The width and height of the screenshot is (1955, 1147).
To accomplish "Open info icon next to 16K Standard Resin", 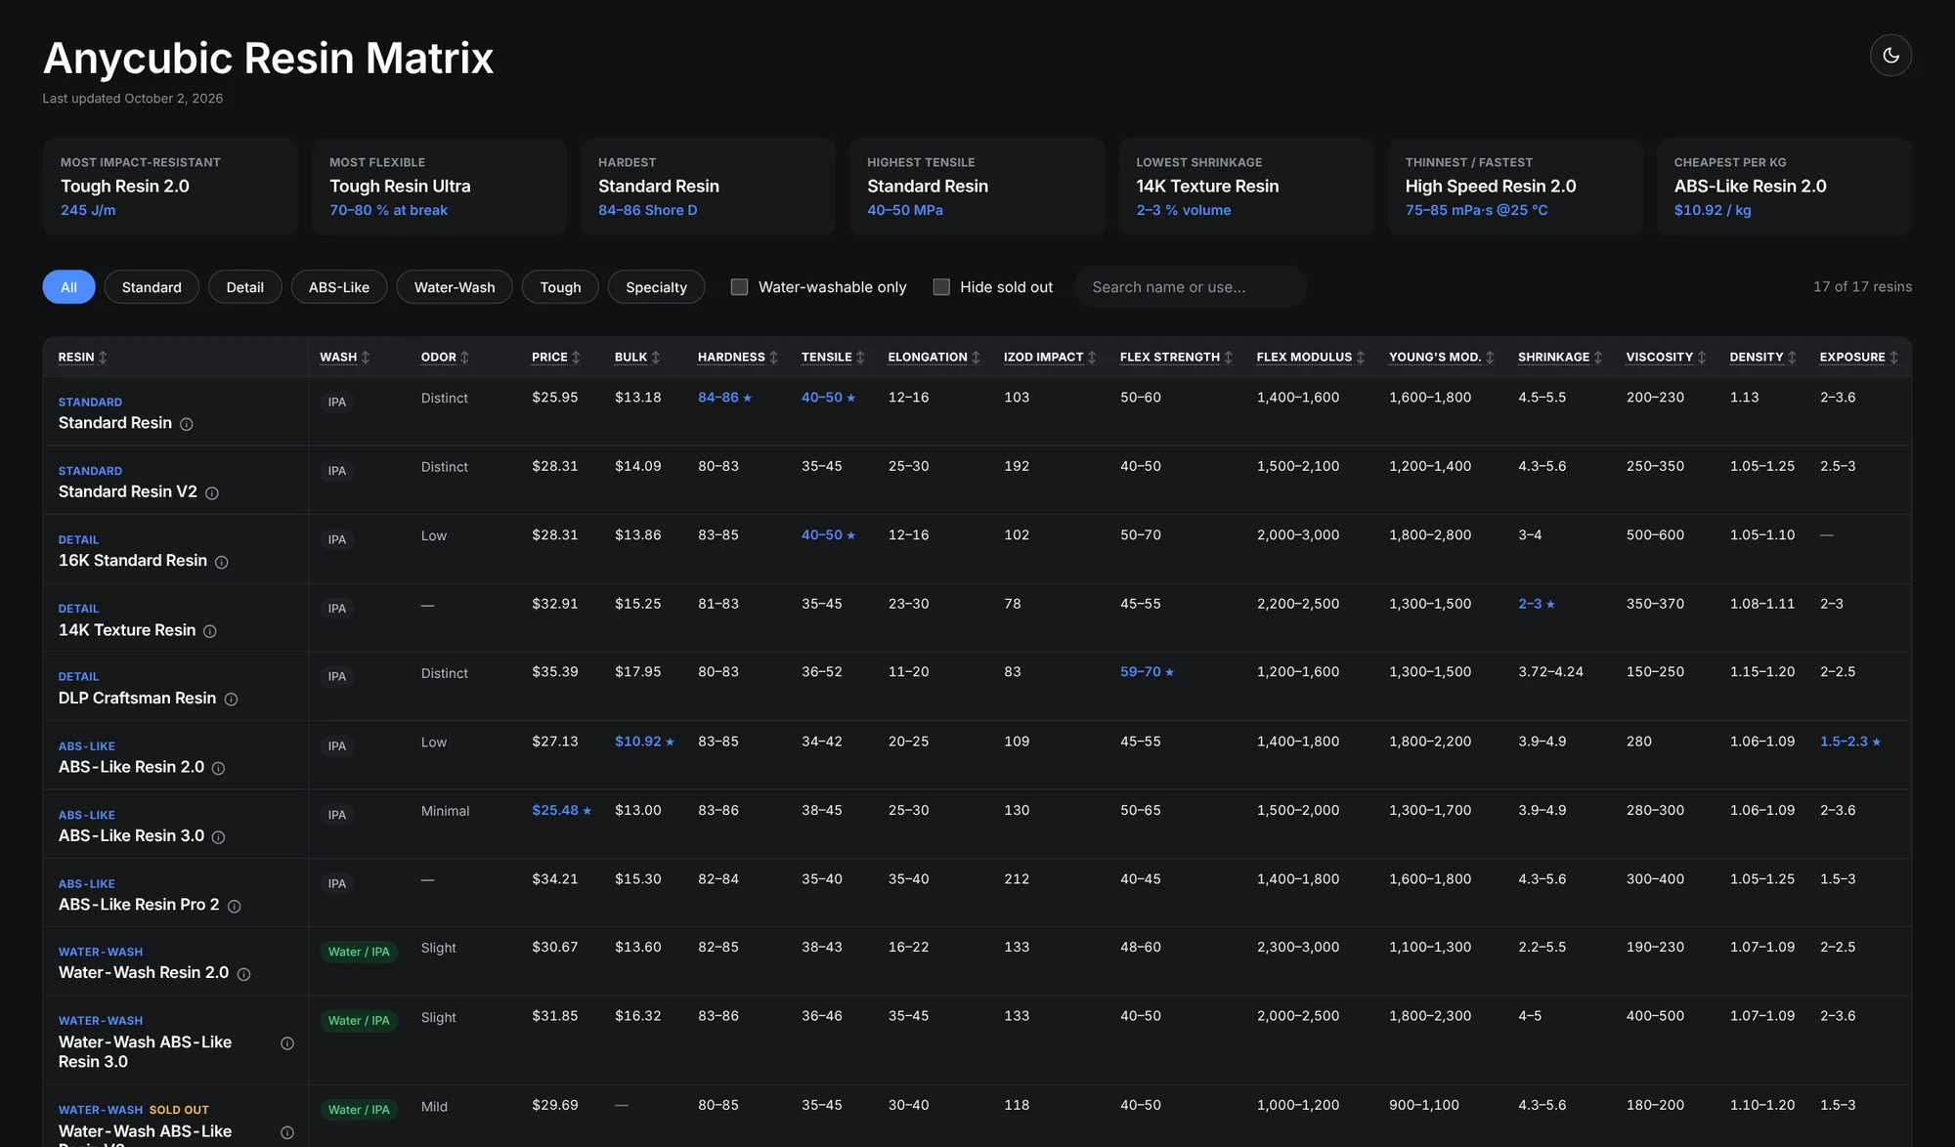I will point(222,562).
